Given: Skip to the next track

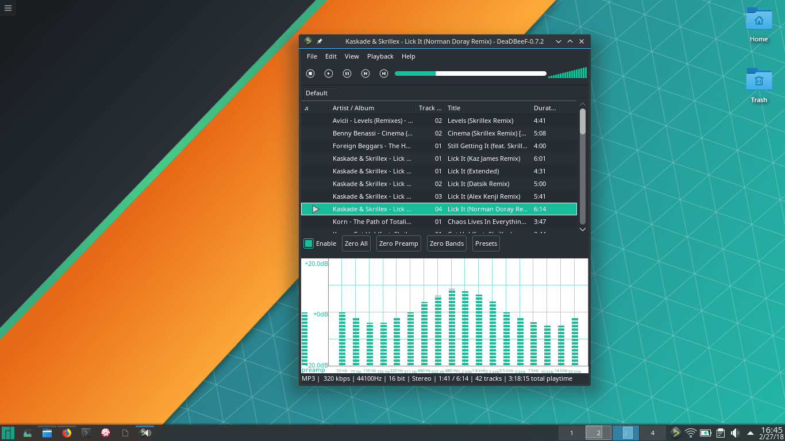Looking at the screenshot, I should (384, 73).
